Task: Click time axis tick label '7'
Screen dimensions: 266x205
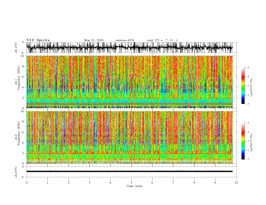Action: coord(173,183)
